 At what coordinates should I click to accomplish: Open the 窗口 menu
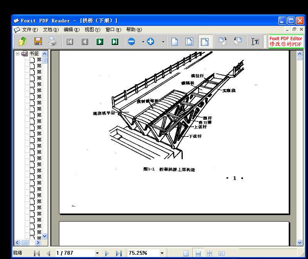coord(113,30)
